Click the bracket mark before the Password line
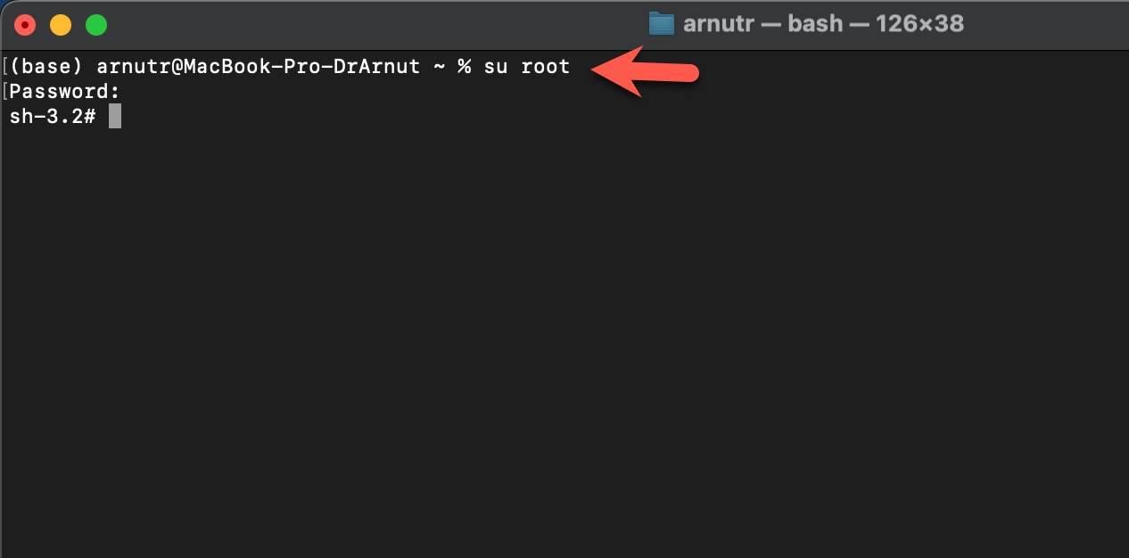The height and width of the screenshot is (558, 1129). pos(5,92)
